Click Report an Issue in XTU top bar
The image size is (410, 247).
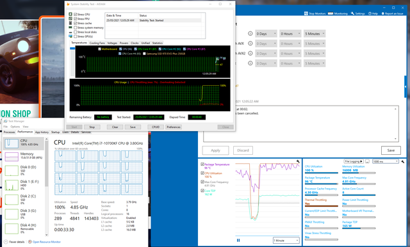click(392, 13)
